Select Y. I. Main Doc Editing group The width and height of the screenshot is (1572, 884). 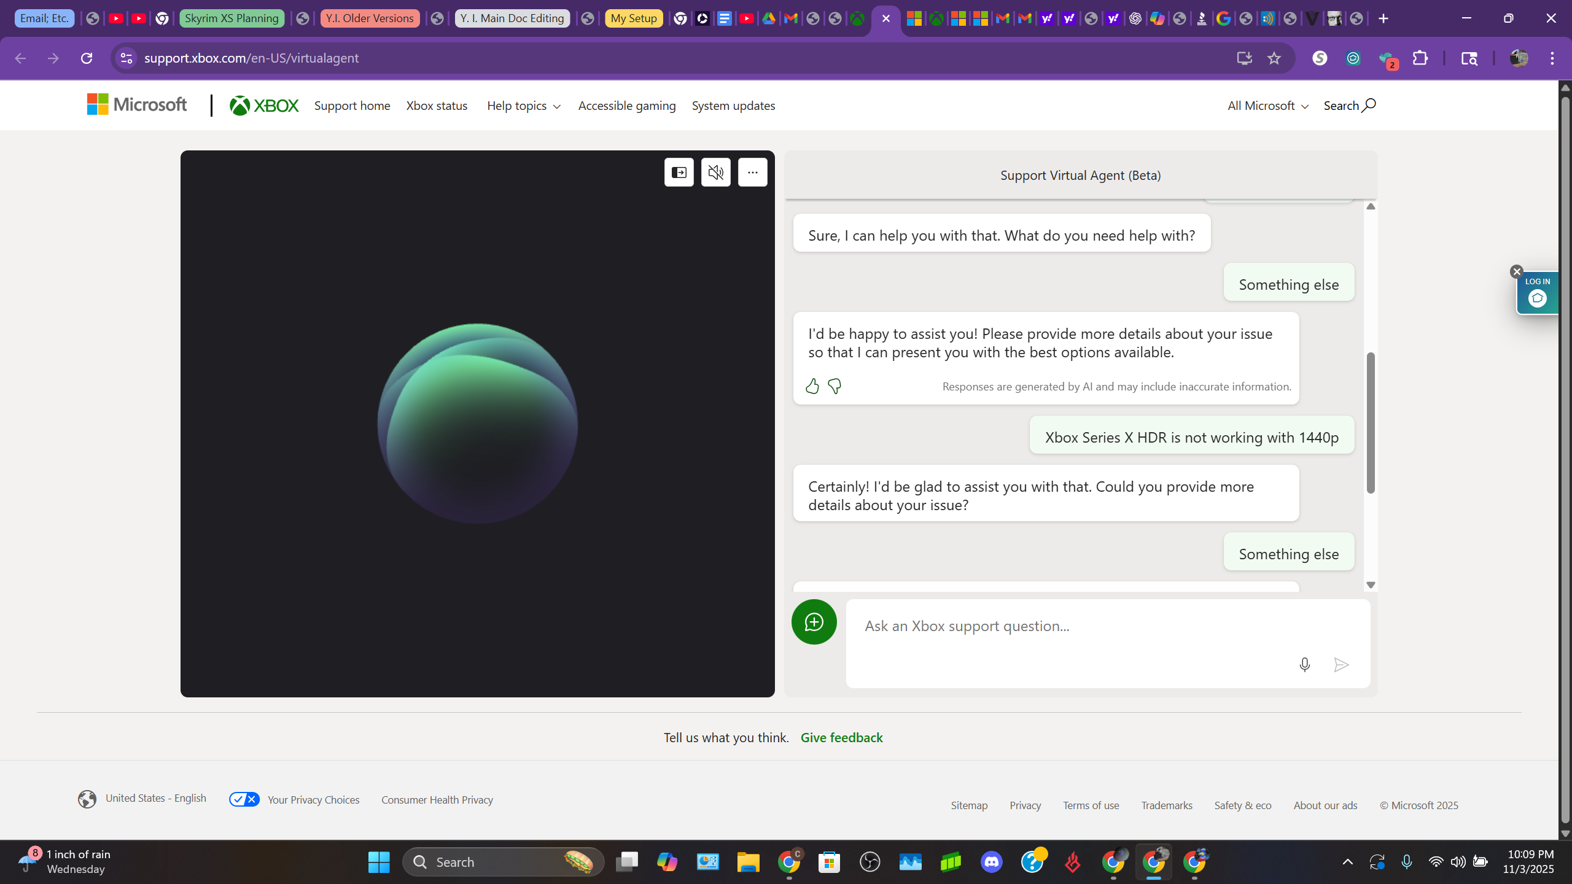coord(512,18)
